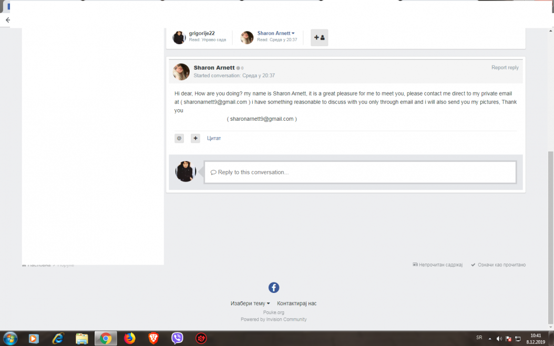Click own avatar beside the reply box

(186, 172)
